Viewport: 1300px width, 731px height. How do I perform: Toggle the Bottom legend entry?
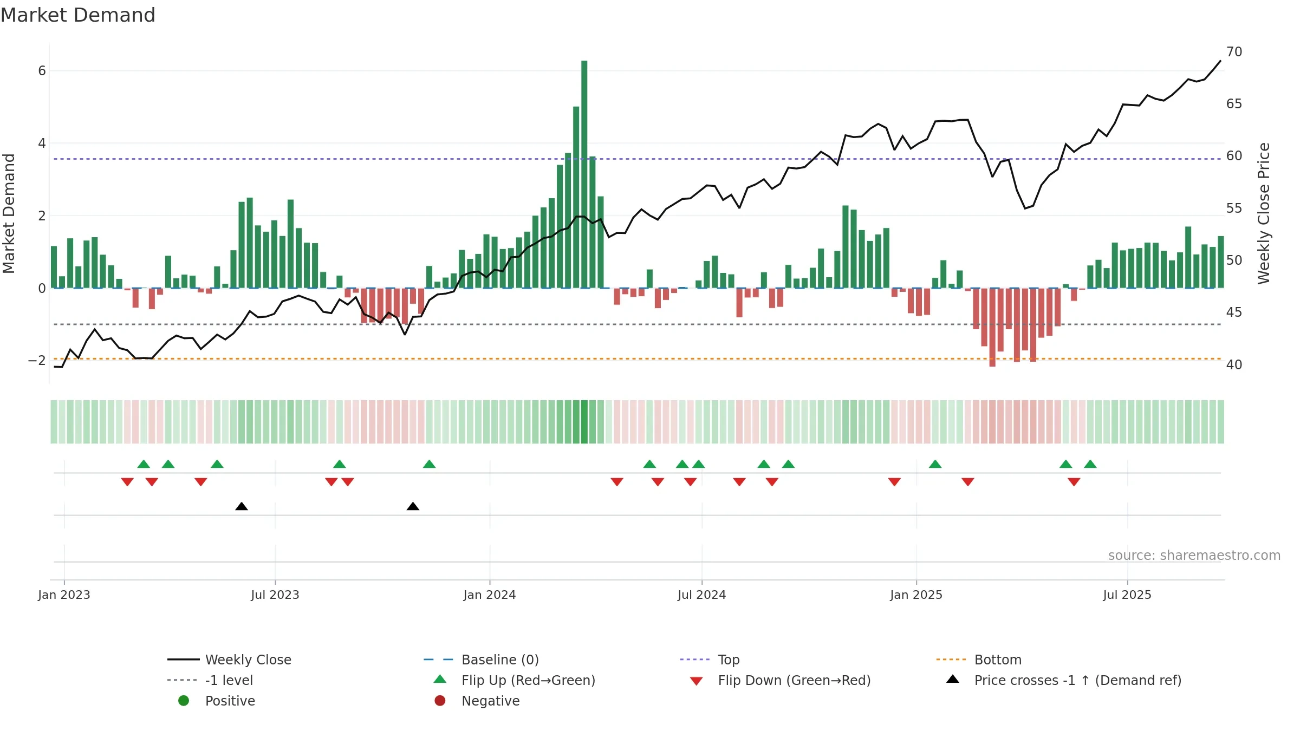click(x=979, y=660)
